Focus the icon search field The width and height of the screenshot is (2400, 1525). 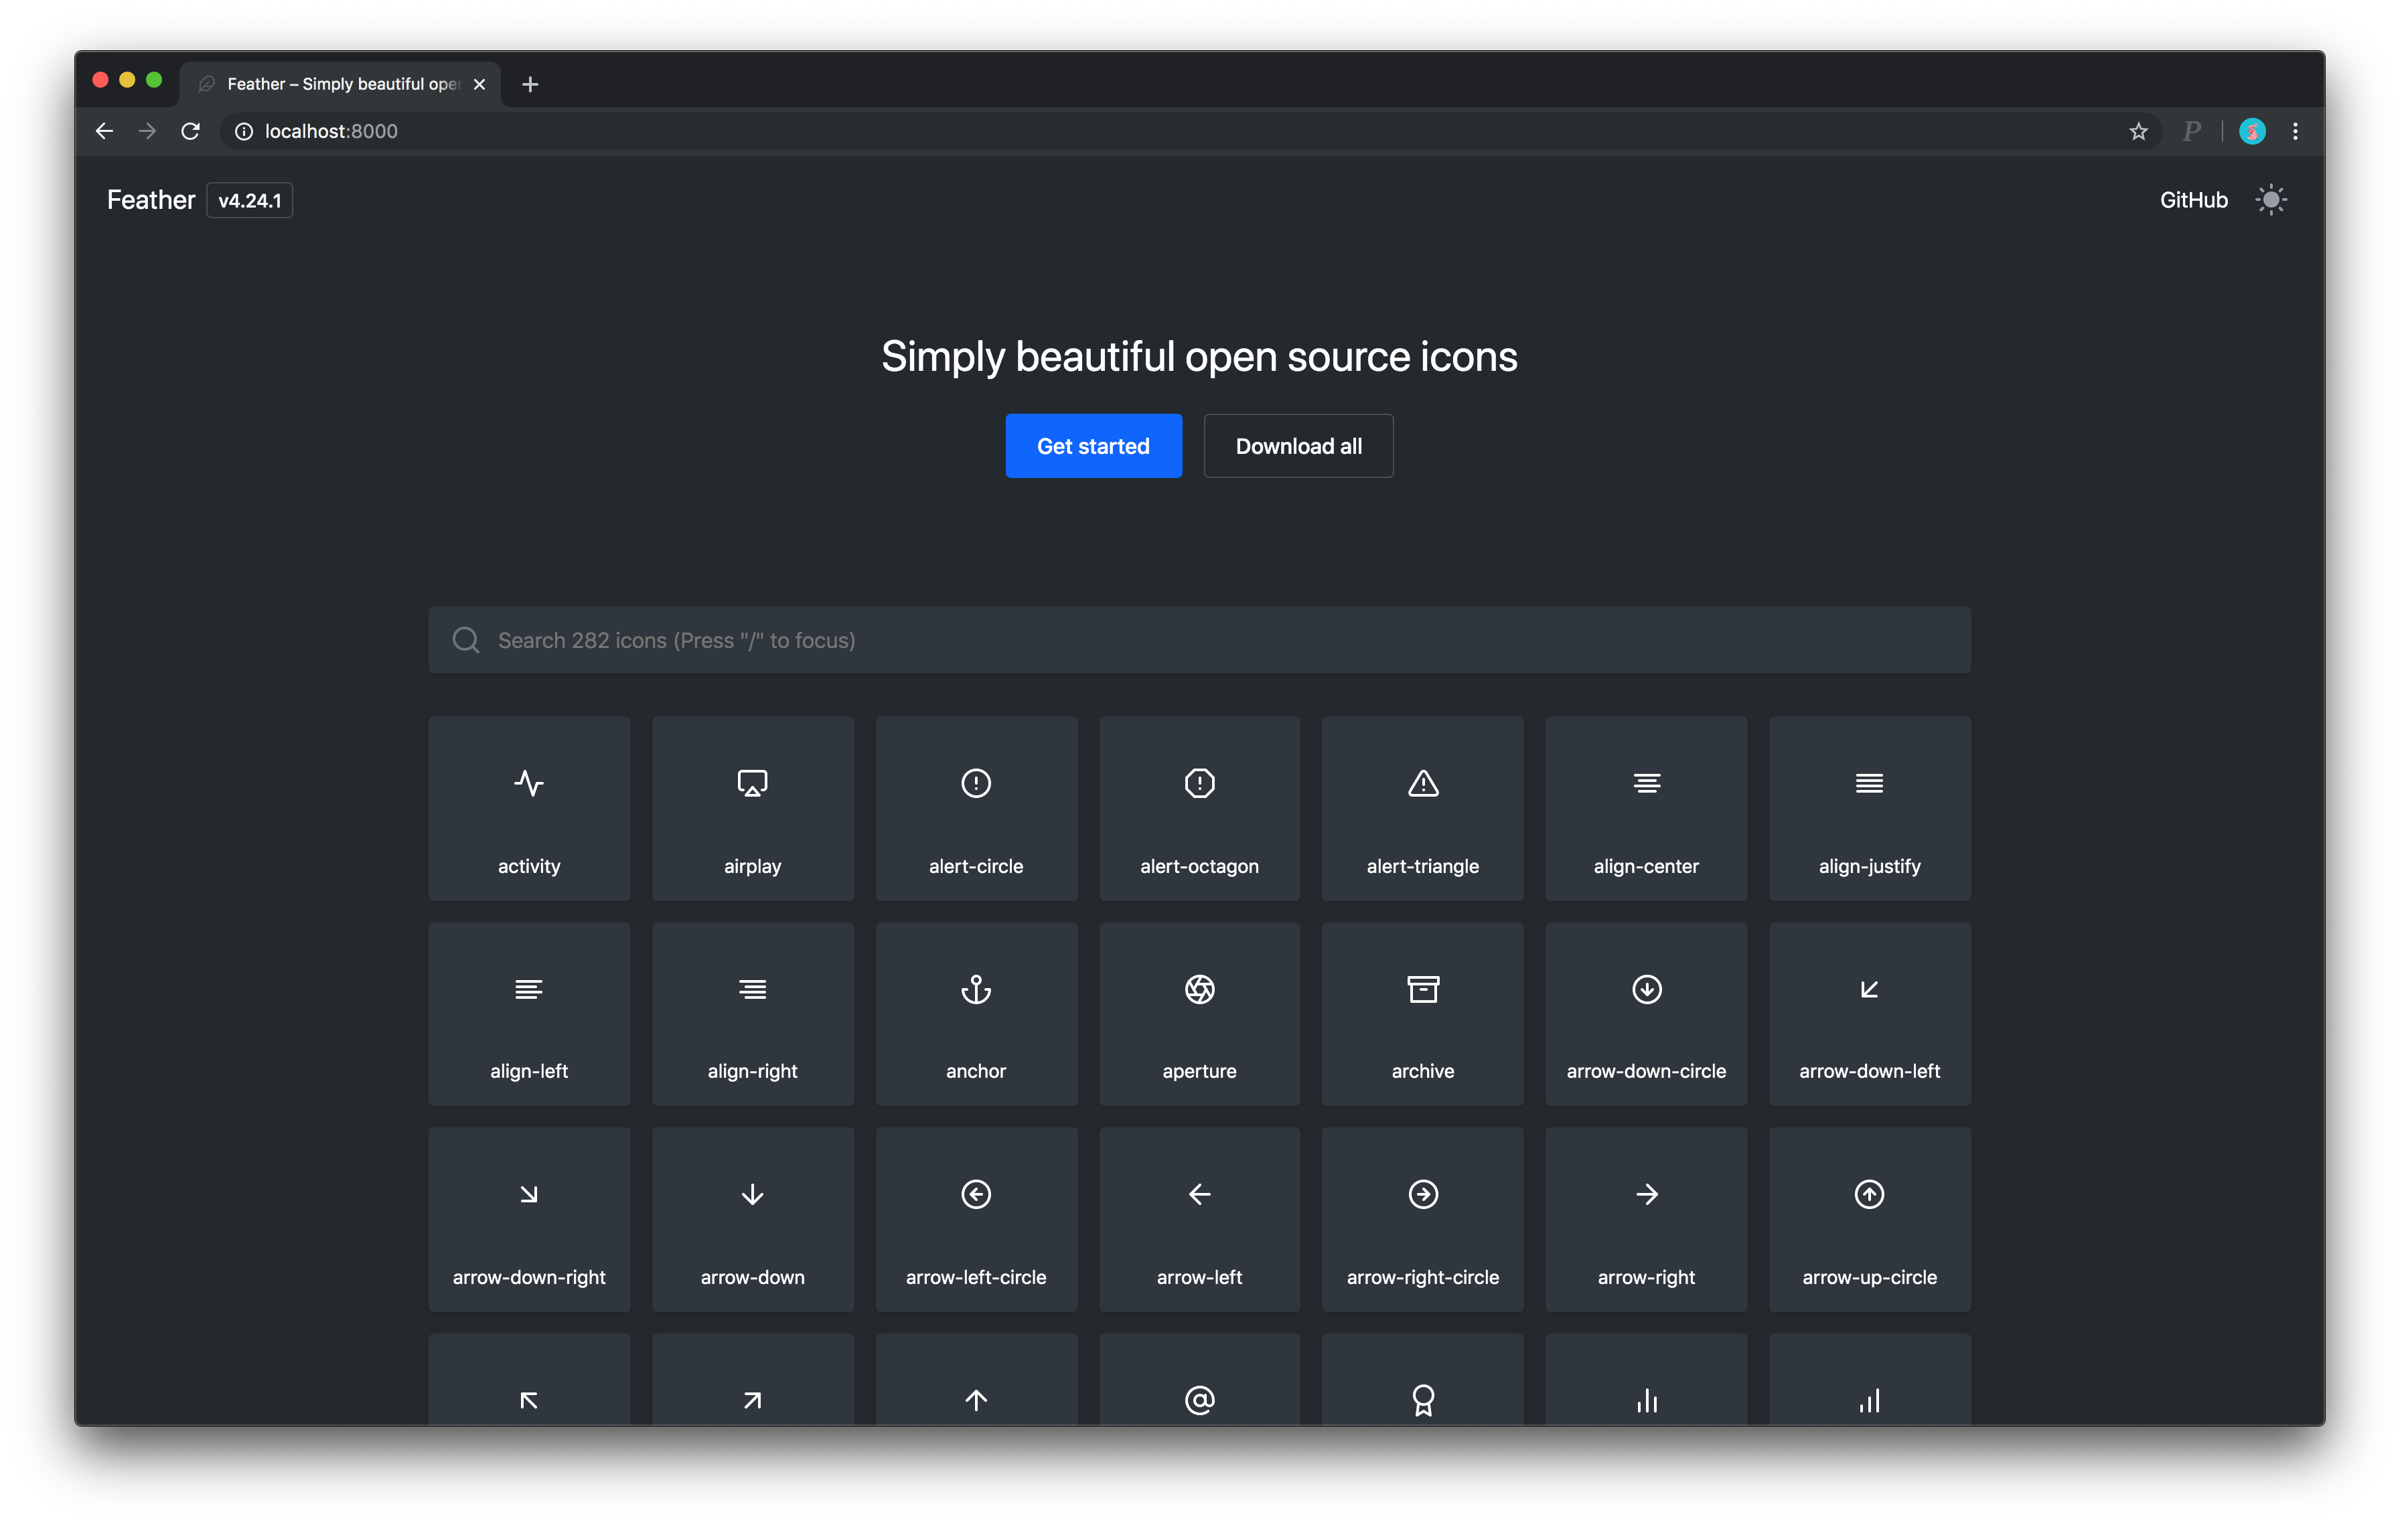coord(1199,639)
